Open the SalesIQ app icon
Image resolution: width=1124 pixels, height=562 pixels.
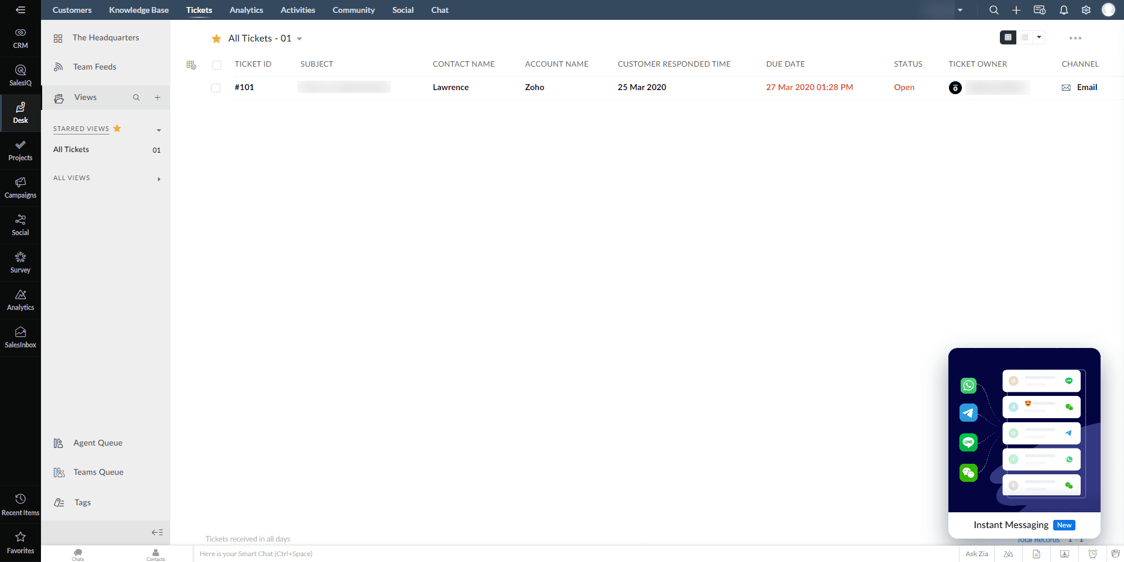20,75
